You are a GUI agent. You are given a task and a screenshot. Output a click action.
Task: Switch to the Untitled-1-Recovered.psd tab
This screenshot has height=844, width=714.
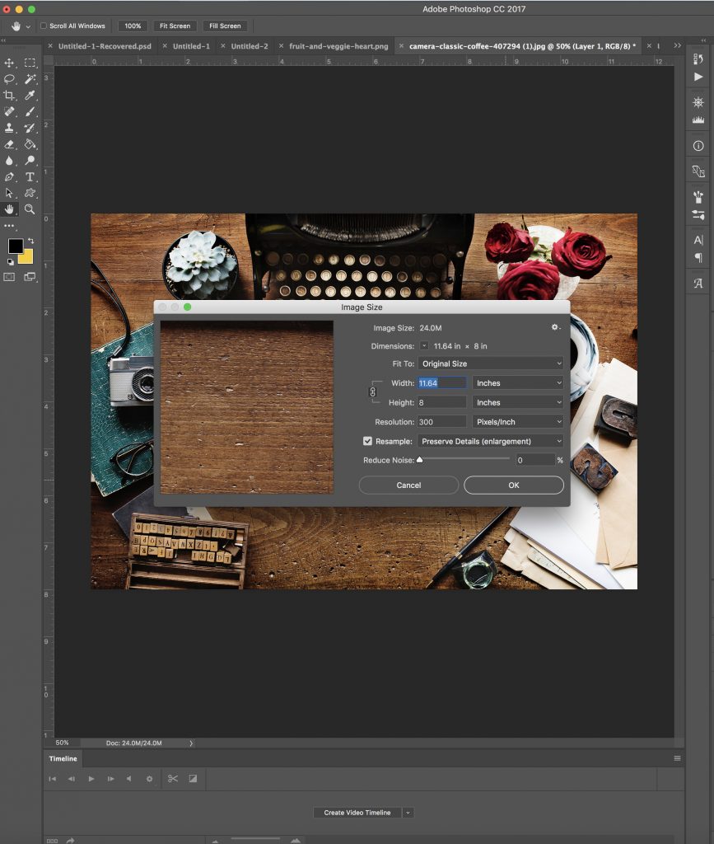click(105, 46)
